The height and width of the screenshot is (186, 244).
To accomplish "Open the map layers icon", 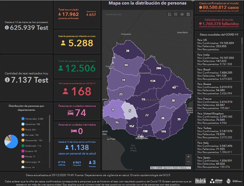I will pyautogui.click(x=182, y=14).
